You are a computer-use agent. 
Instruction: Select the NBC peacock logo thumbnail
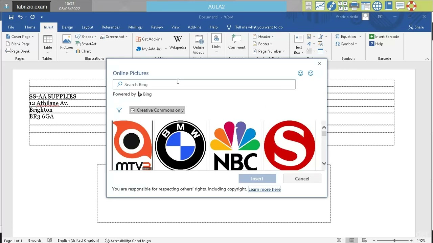click(x=235, y=145)
